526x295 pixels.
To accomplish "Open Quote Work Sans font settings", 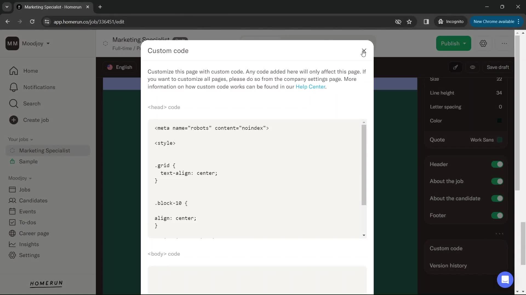I will 482,140.
